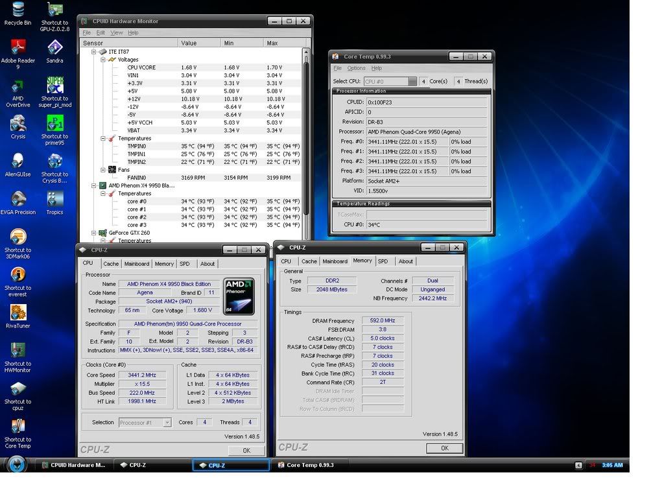Click the DRAM Frequency value 592.0 MHz

tap(383, 320)
